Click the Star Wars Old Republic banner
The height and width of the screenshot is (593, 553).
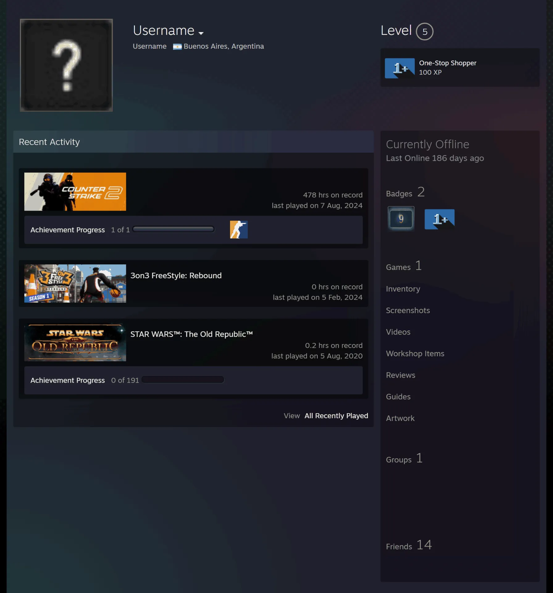[75, 342]
